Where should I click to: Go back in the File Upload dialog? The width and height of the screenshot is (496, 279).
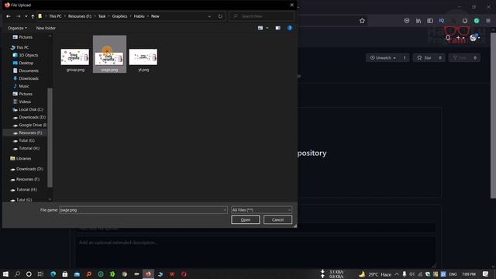(9, 16)
